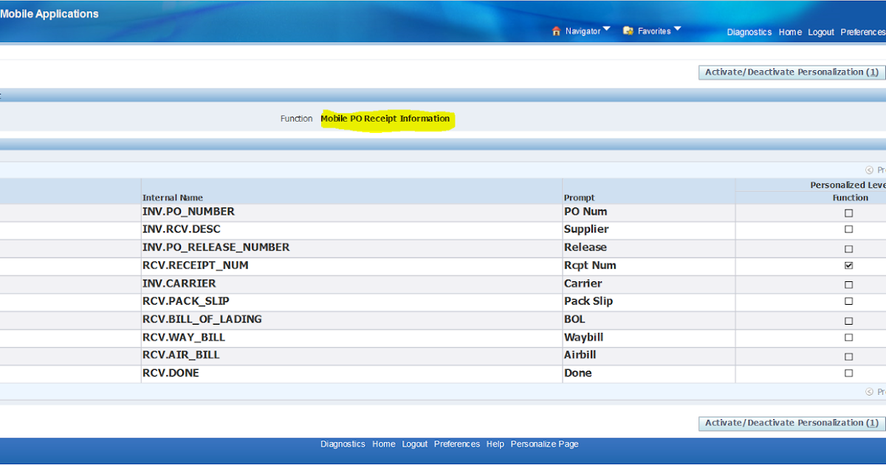Select Diagnostics from the top menu

[x=749, y=32]
